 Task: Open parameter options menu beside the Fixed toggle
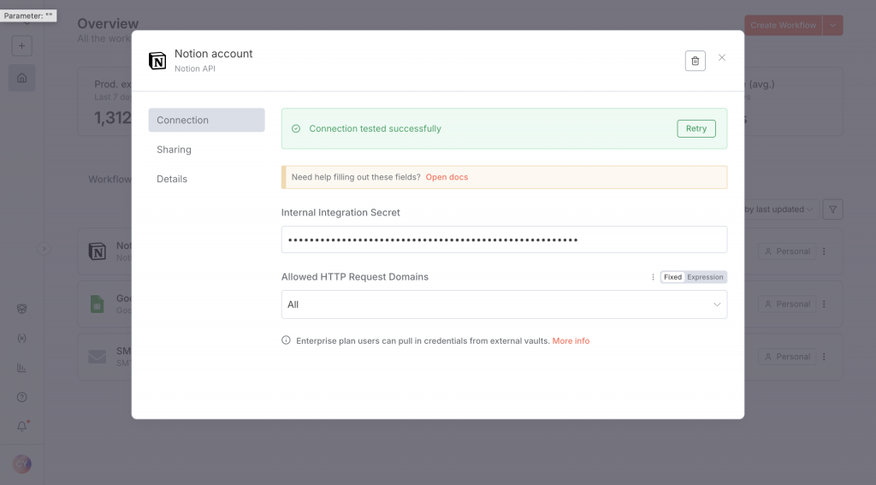click(654, 277)
